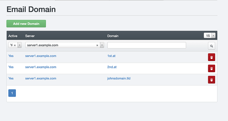Clear the server1.example.com server filter
Screen dimensions: 228x121
(97, 45)
